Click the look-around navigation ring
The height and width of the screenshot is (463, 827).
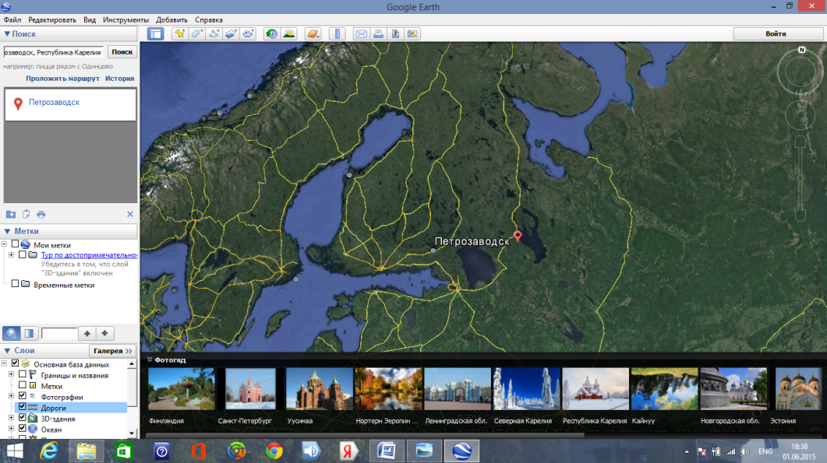[800, 72]
